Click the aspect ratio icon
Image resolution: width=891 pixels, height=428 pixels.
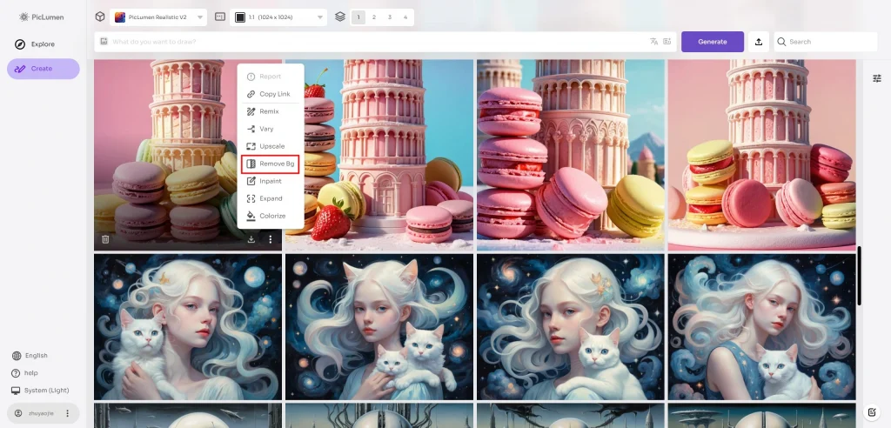coord(220,17)
